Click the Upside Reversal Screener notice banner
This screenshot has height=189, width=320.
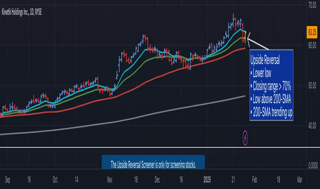point(153,162)
